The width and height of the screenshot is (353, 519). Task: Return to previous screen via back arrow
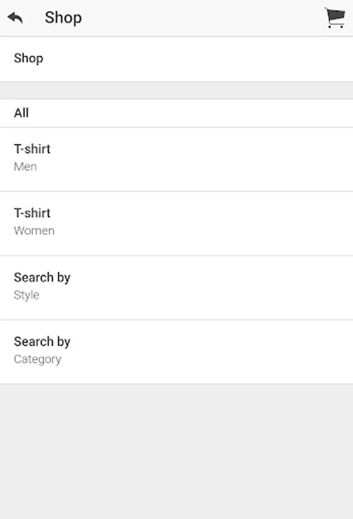pos(16,18)
